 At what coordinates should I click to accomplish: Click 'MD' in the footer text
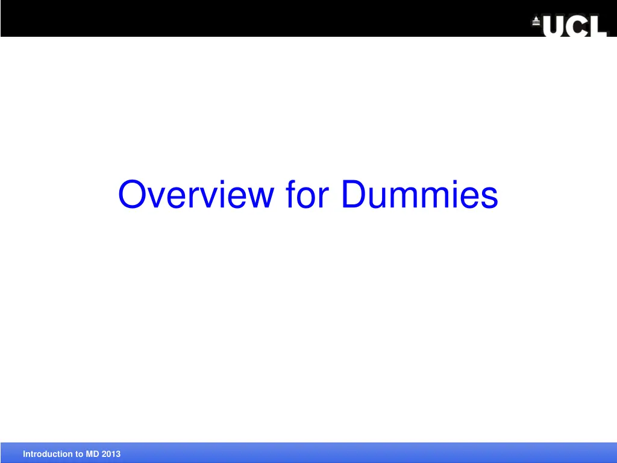pyautogui.click(x=92, y=454)
